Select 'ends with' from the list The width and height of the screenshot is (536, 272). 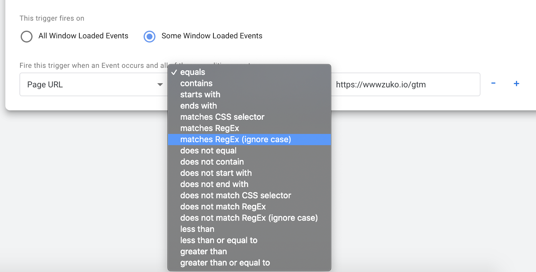[198, 106]
